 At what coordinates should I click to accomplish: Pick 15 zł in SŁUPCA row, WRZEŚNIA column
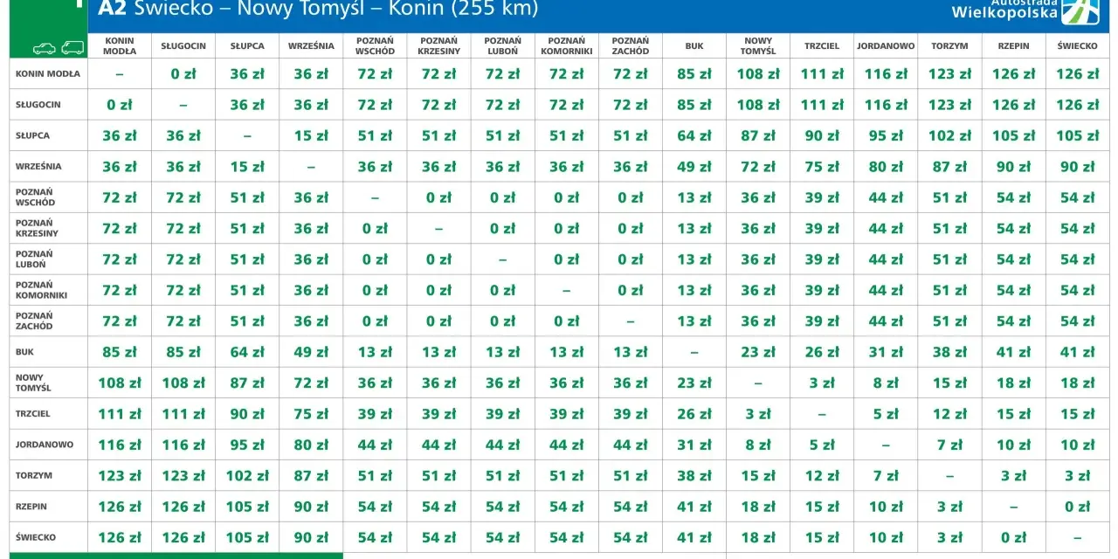pos(311,136)
